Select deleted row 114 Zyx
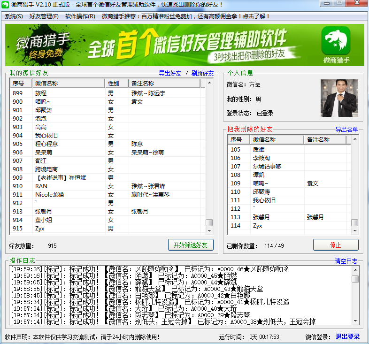Screen dimensions: 369x344 (x=289, y=226)
